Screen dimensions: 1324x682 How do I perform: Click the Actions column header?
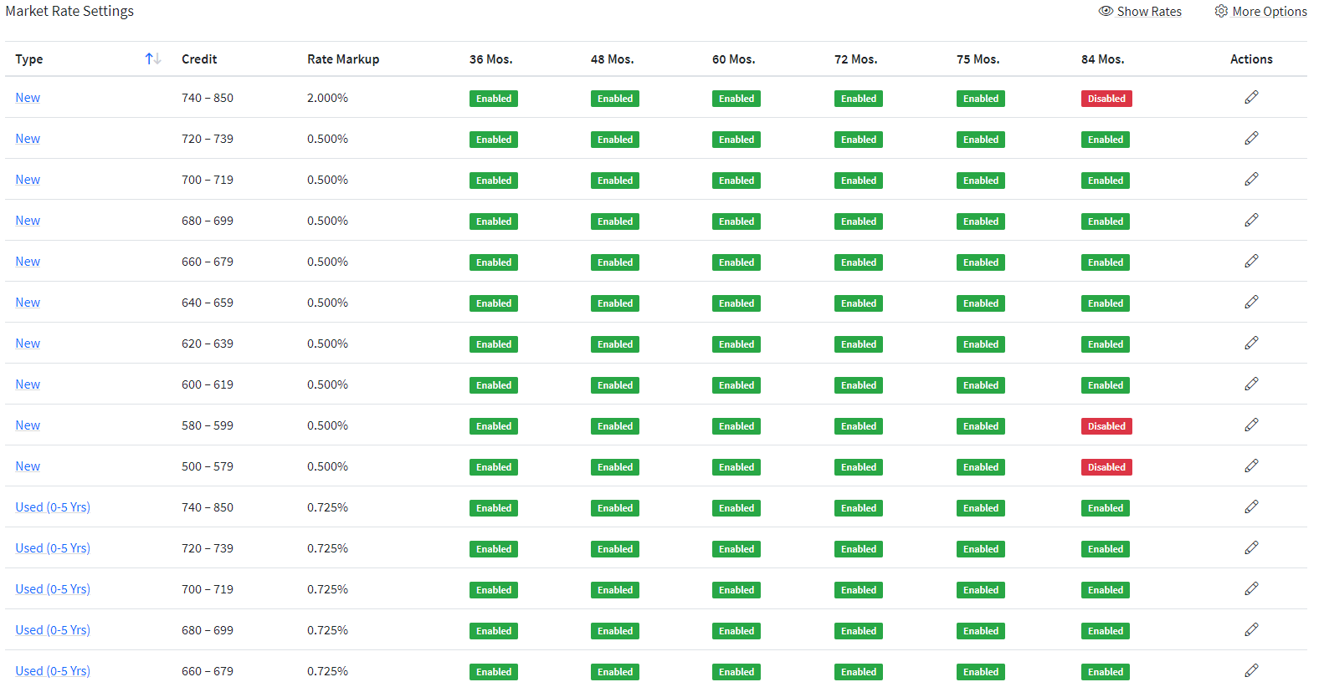point(1251,59)
